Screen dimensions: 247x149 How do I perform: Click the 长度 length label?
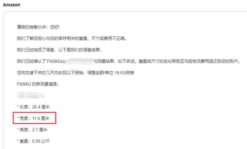[x=24, y=107]
